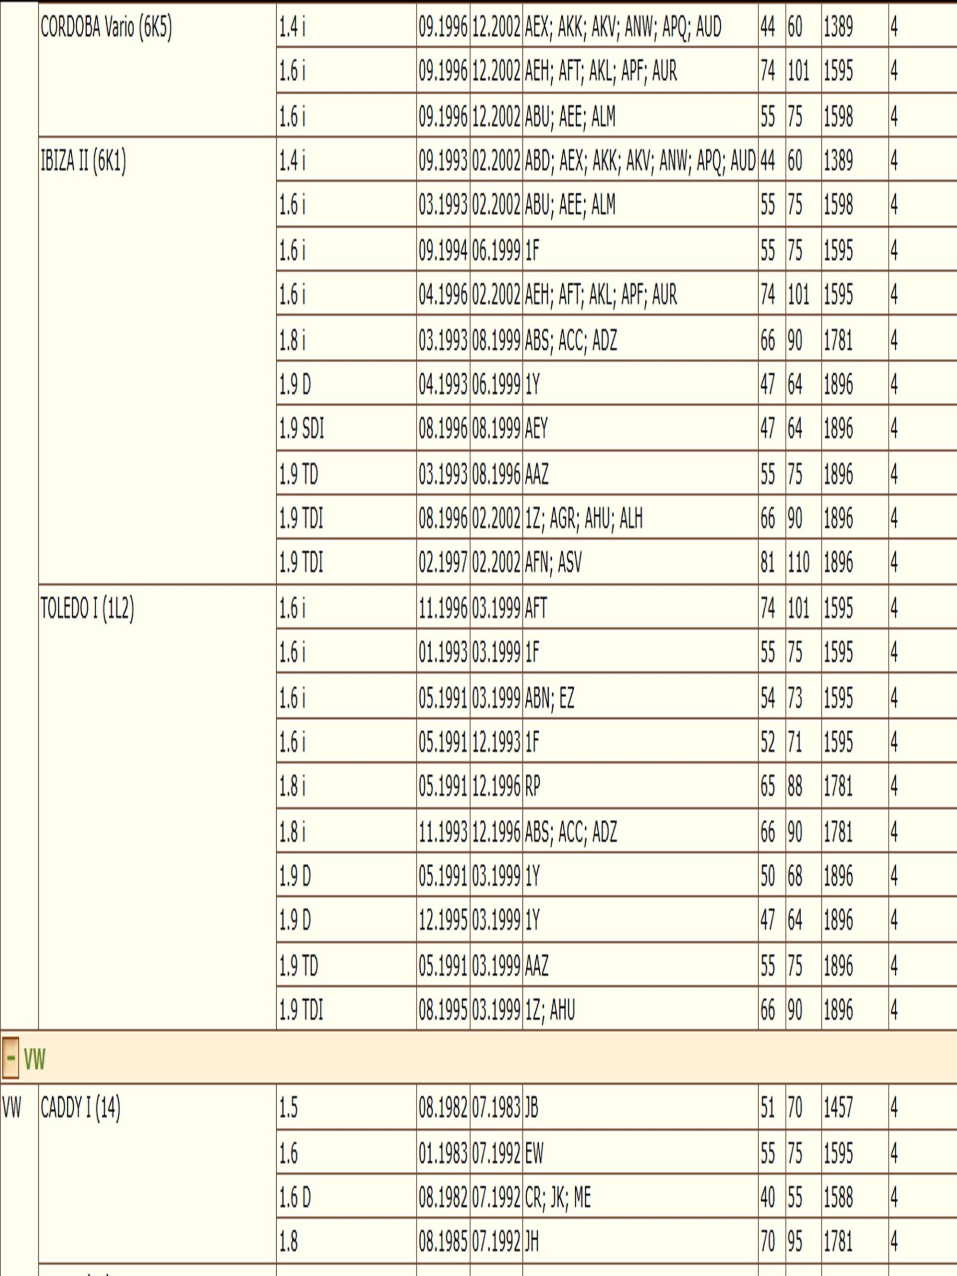This screenshot has height=1276, width=957.
Task: Click the VW brand cell beside CADDY I
Action: (11, 1108)
